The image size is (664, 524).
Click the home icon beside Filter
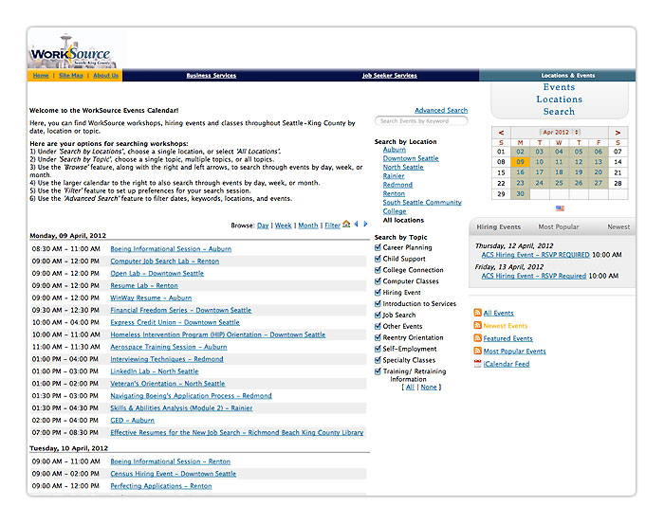[346, 224]
